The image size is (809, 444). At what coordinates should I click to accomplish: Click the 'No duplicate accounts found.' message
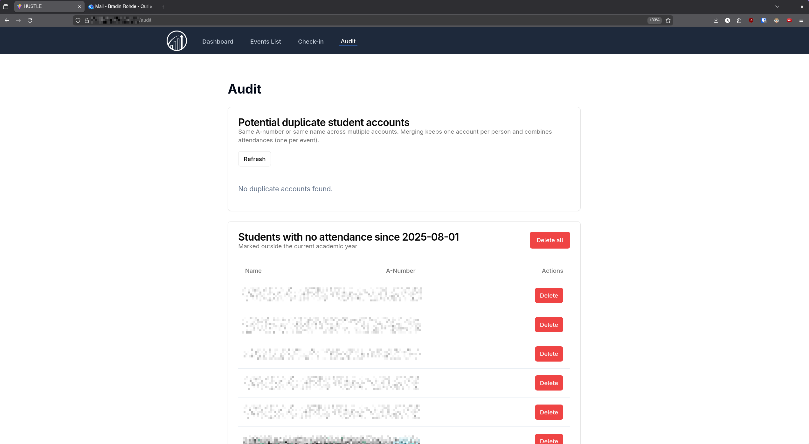285,189
